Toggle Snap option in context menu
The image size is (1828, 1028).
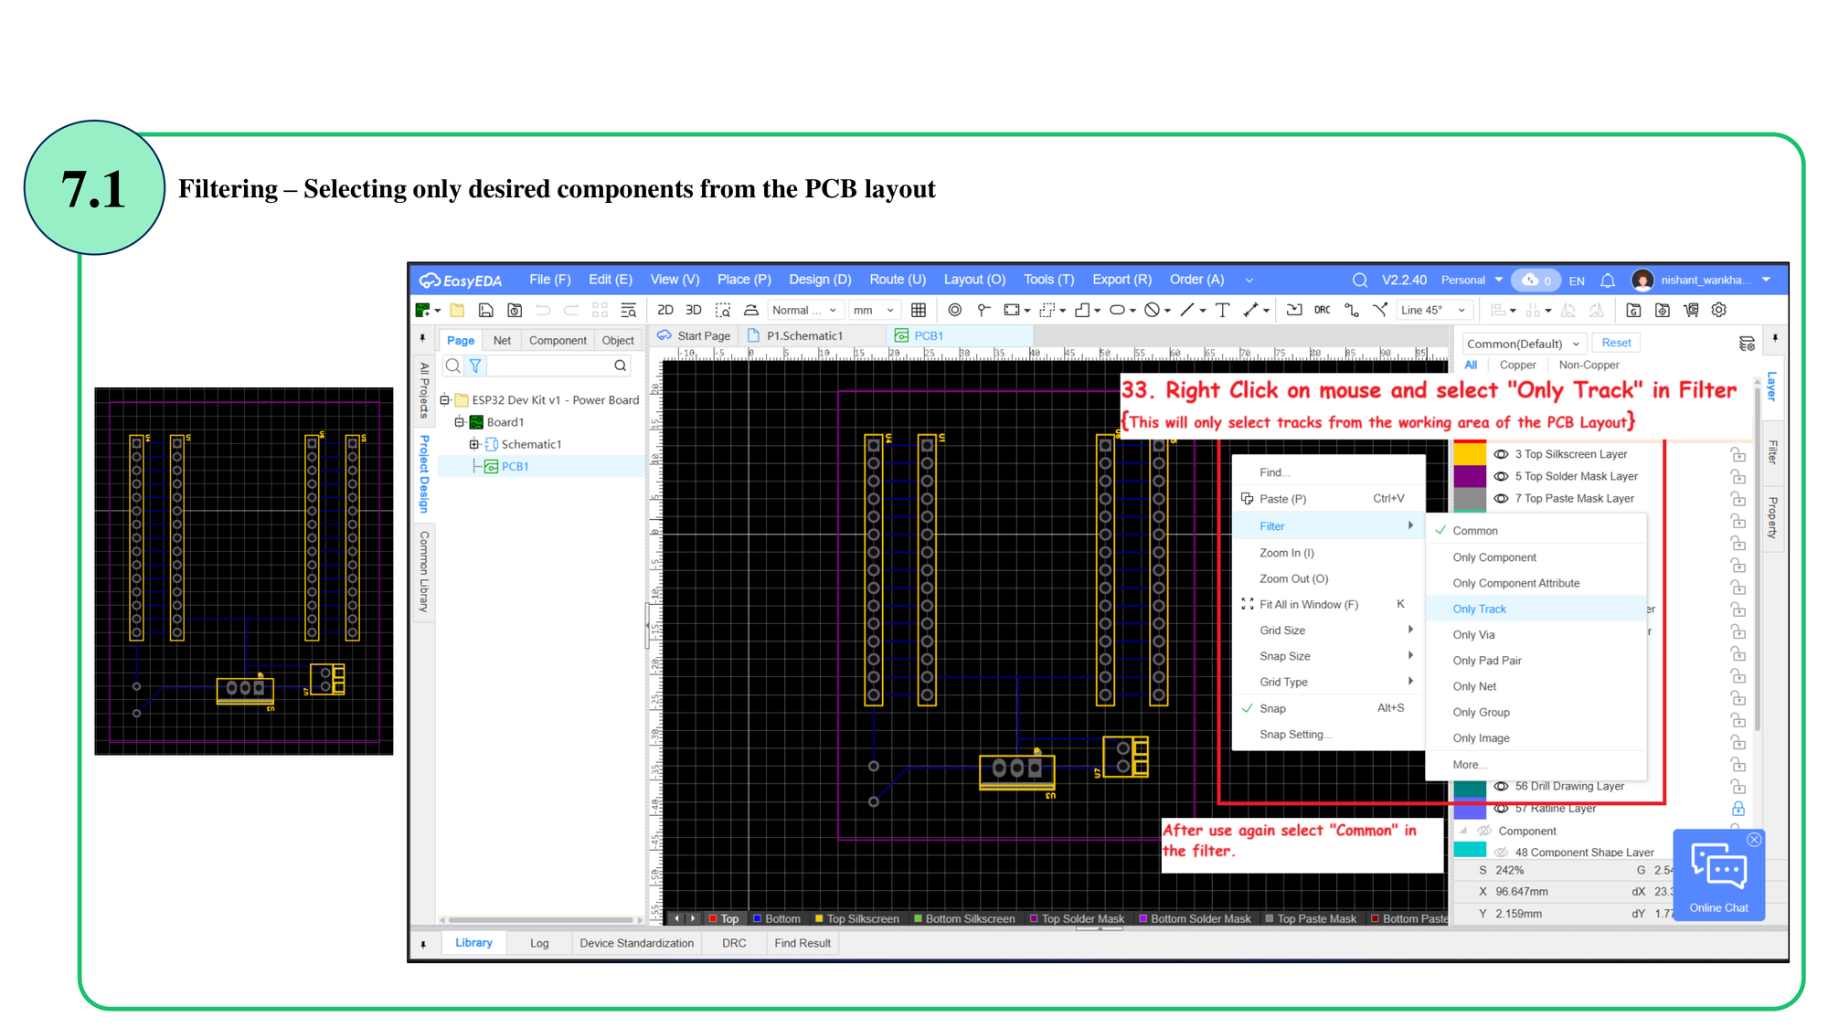[x=1328, y=708]
